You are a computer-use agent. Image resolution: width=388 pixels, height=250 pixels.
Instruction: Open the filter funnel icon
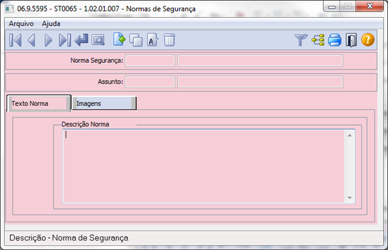tap(301, 40)
